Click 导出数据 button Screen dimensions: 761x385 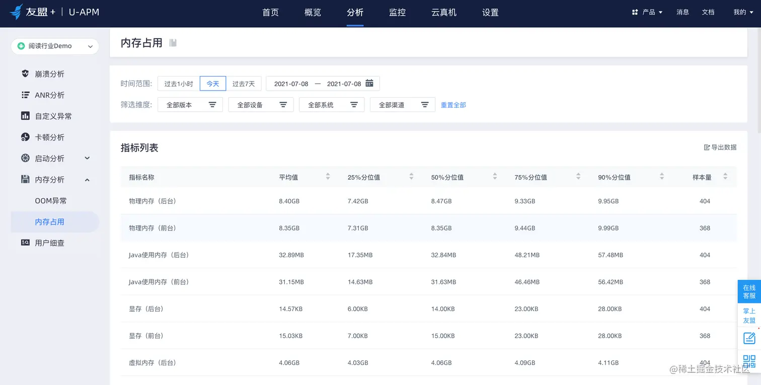pos(720,147)
